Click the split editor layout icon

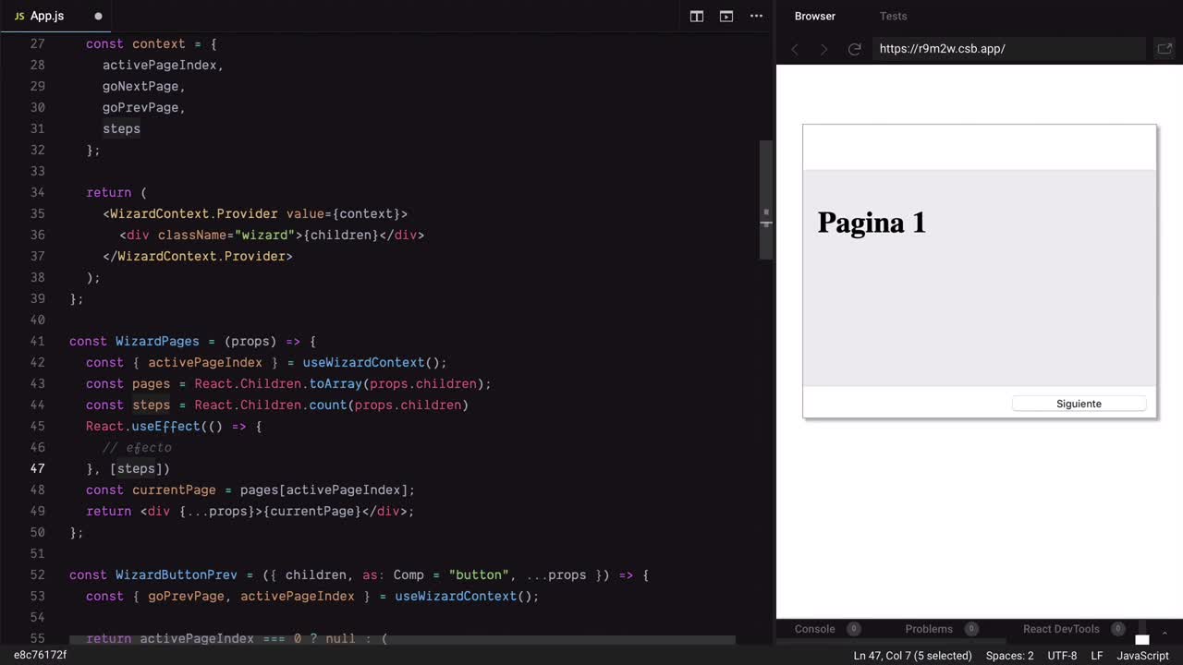pos(697,16)
